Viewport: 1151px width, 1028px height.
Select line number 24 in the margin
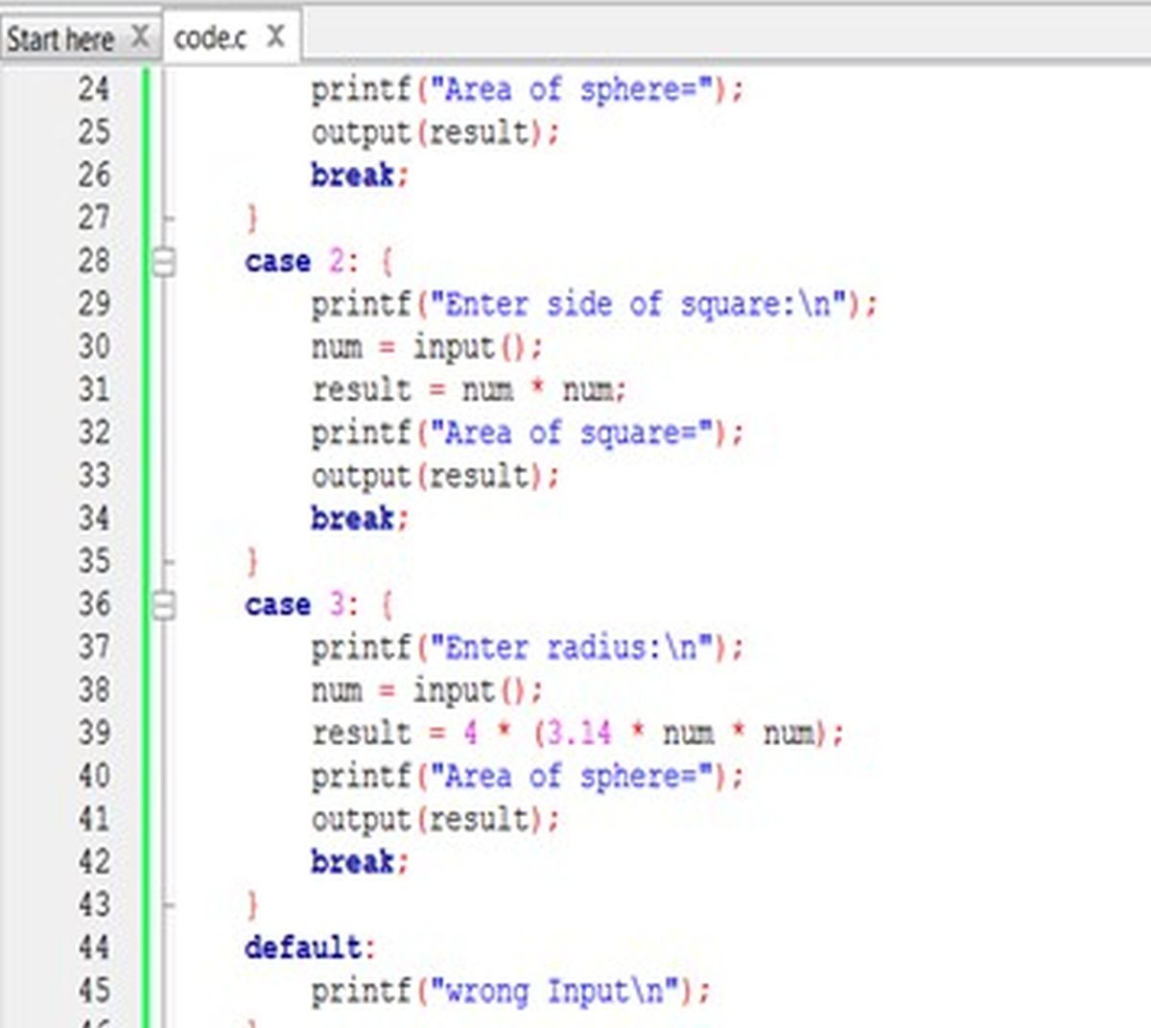coord(94,89)
